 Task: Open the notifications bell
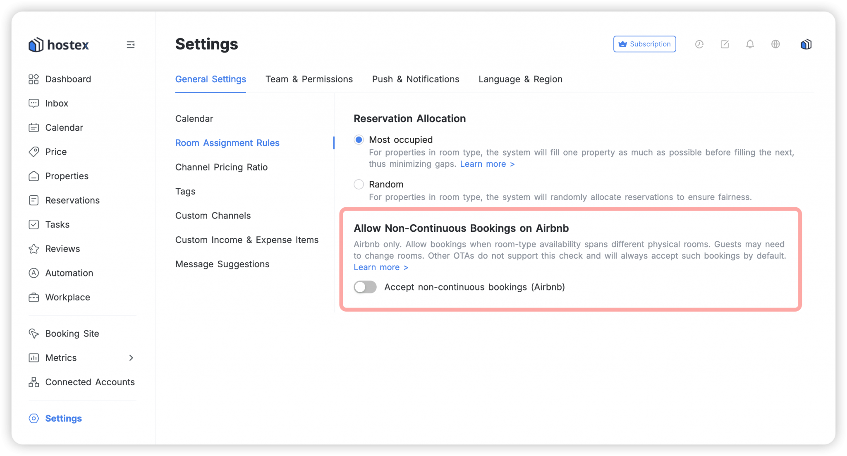tap(750, 44)
